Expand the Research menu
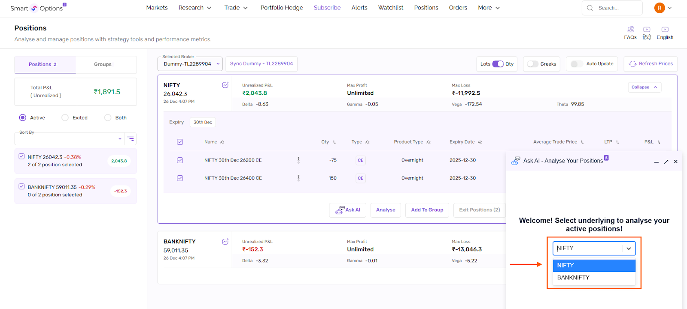This screenshot has height=309, width=687. pos(195,8)
